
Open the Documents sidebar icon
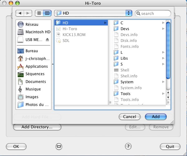click(x=20, y=81)
